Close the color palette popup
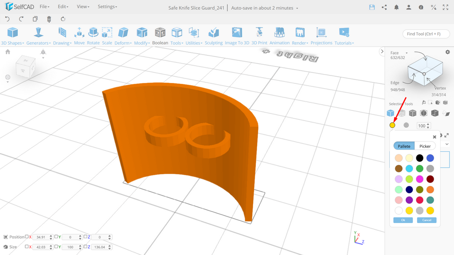454x255 pixels. coord(434,137)
